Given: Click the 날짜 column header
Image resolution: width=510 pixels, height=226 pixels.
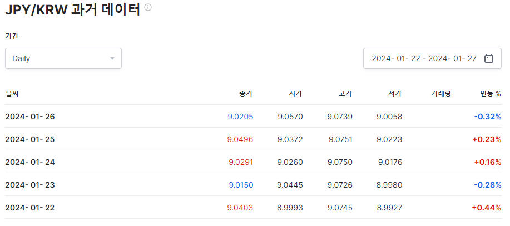Looking at the screenshot, I should [12, 94].
